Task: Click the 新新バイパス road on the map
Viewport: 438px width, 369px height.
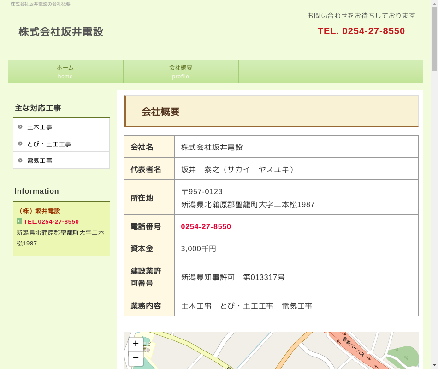Action: click(354, 347)
